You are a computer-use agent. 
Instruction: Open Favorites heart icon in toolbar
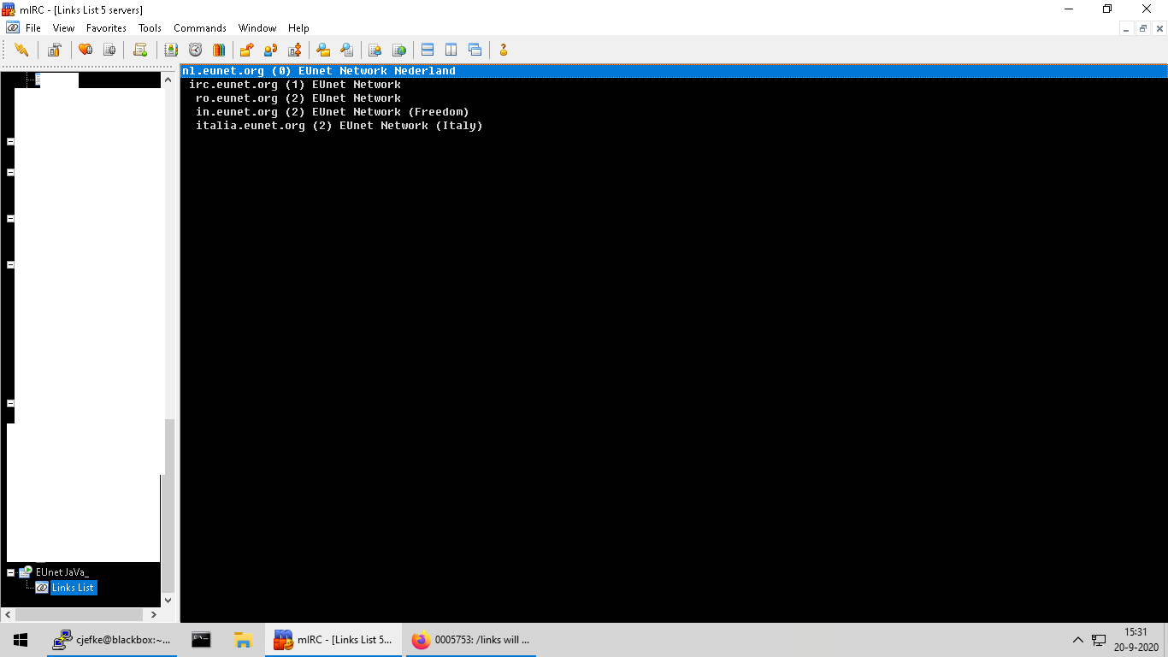coord(85,50)
